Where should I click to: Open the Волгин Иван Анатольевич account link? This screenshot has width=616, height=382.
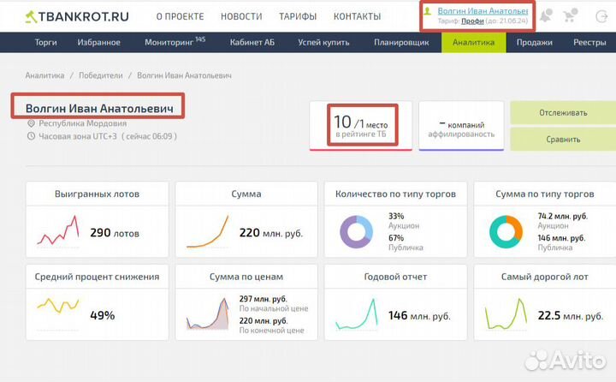[x=481, y=9]
